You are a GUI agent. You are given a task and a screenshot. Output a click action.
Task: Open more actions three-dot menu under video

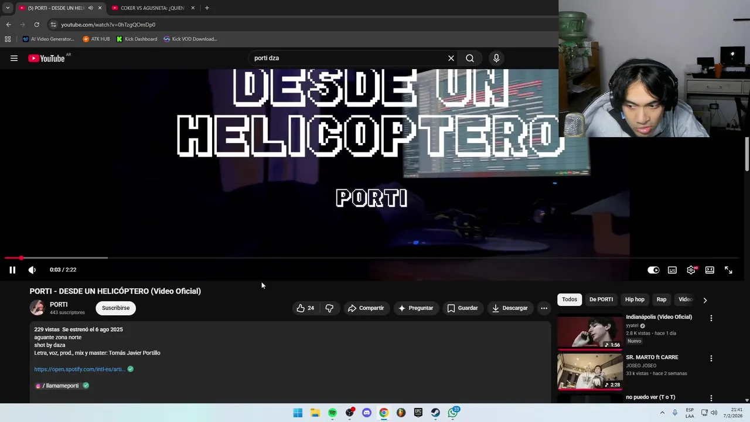(x=544, y=308)
